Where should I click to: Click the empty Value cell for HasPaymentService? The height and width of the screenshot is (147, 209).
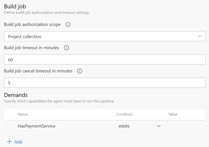[x=185, y=126]
